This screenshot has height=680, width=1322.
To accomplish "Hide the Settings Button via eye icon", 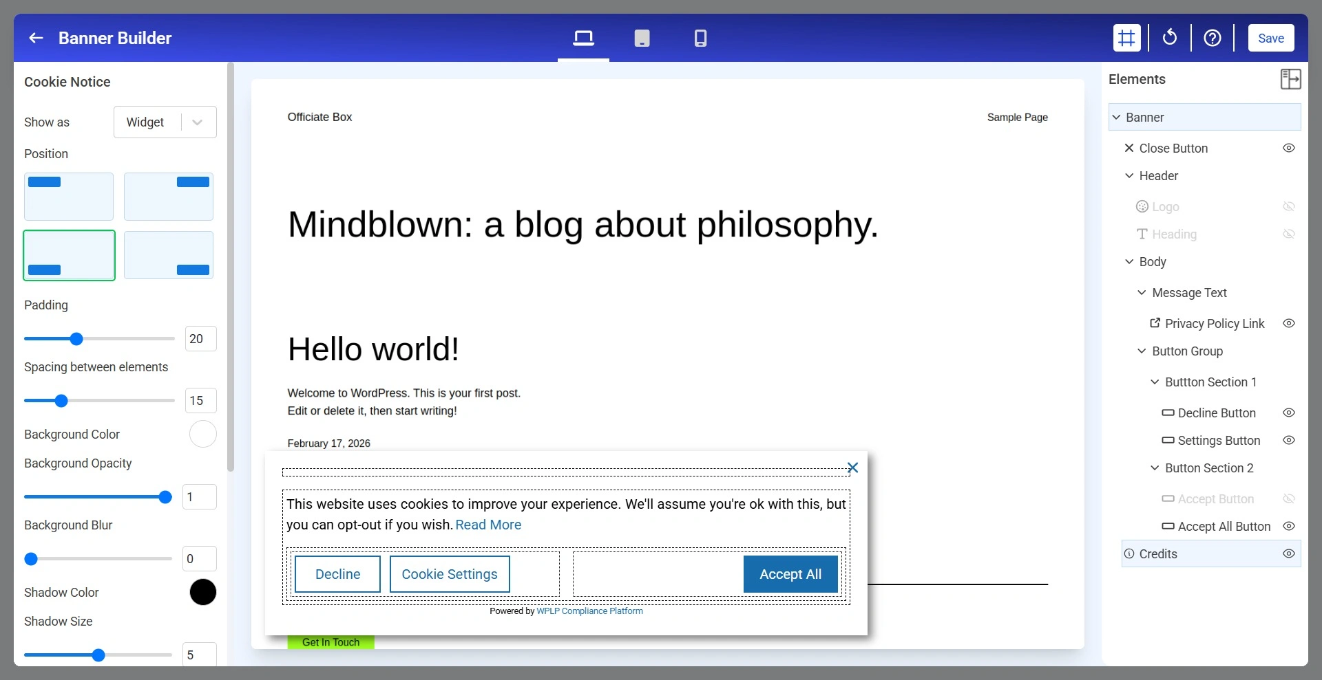I will (x=1289, y=440).
